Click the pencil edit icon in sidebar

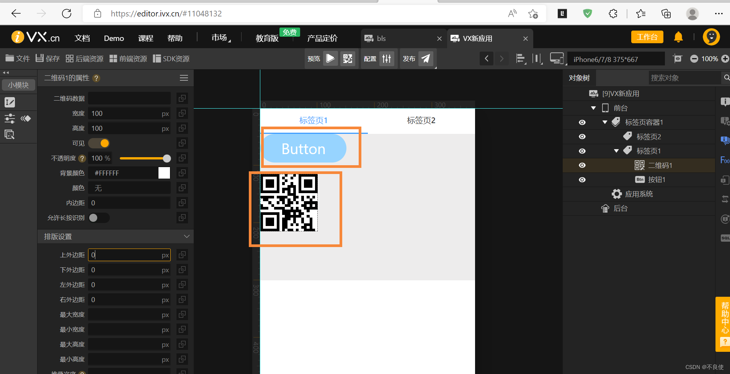coord(10,102)
